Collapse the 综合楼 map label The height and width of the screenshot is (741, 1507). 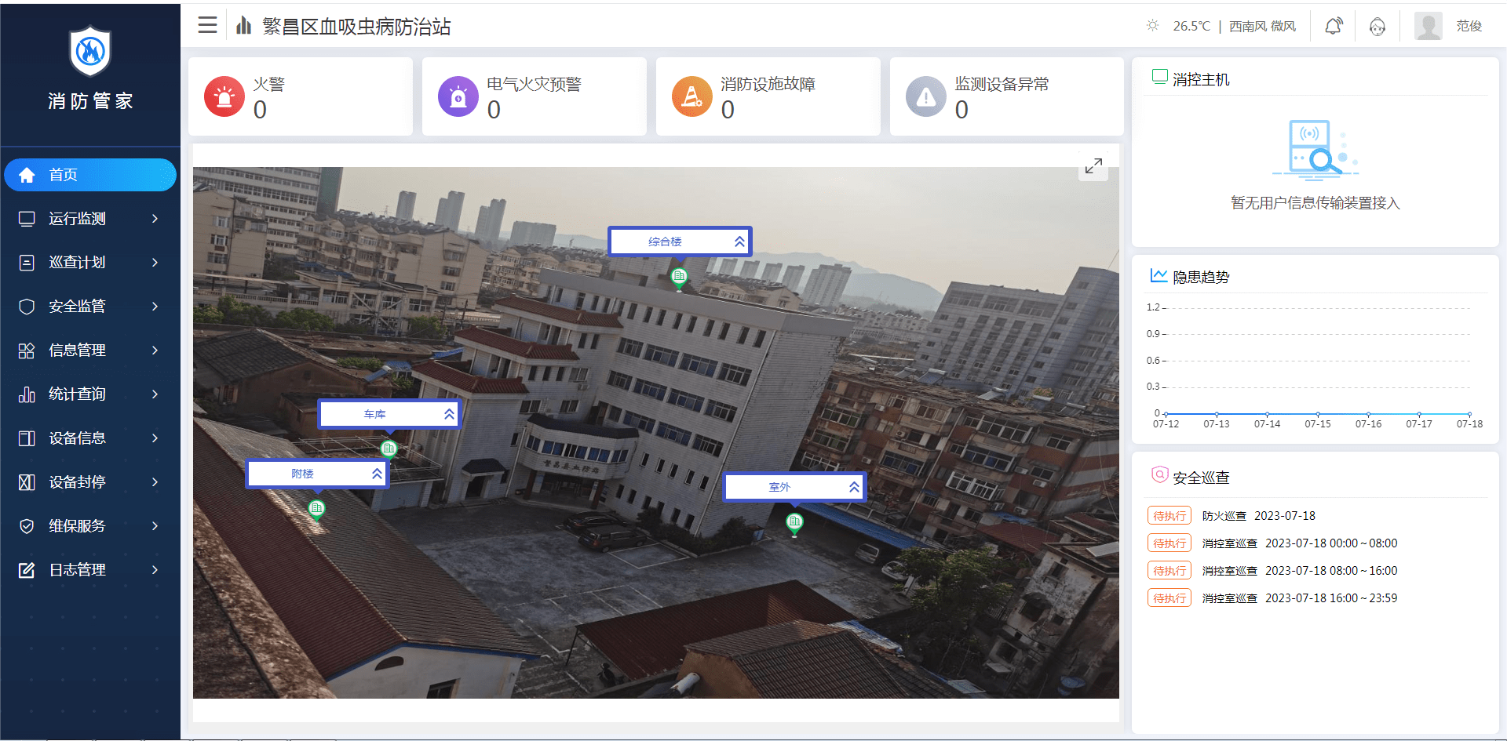[739, 242]
